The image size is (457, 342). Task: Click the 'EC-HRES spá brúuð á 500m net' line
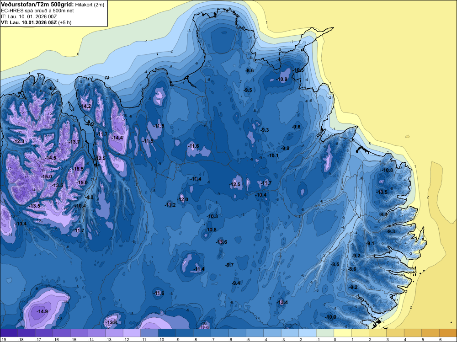click(37, 11)
